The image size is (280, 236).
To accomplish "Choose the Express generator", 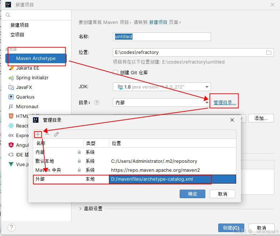I will [19, 136].
